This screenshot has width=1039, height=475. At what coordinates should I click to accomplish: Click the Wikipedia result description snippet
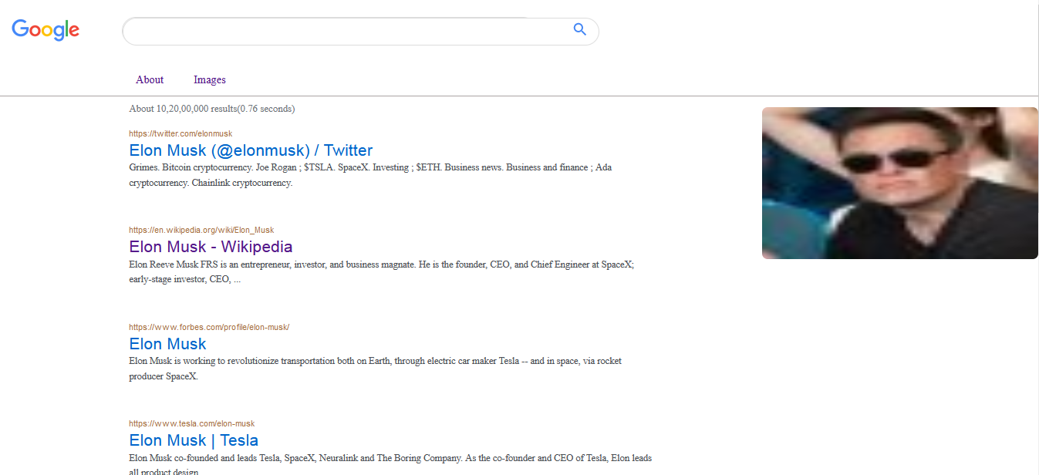tap(381, 271)
